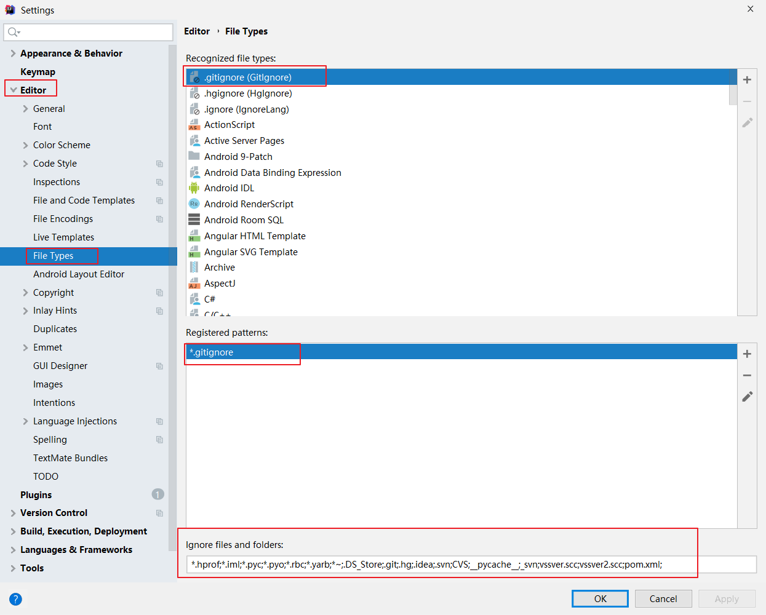Click the Android 9-Patch folder icon
The width and height of the screenshot is (766, 615).
point(194,156)
